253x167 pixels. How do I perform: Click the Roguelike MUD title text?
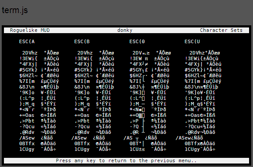point(30,30)
